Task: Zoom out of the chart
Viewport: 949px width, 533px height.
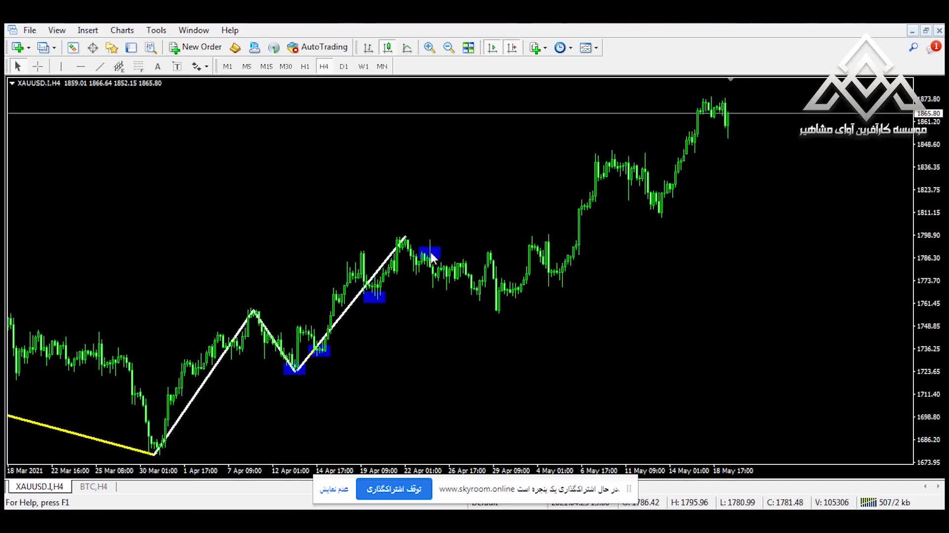Action: (x=448, y=48)
